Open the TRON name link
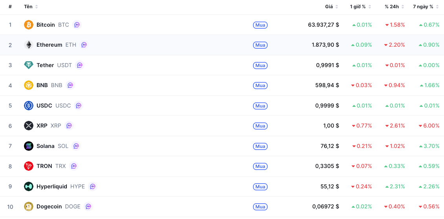 [44, 166]
